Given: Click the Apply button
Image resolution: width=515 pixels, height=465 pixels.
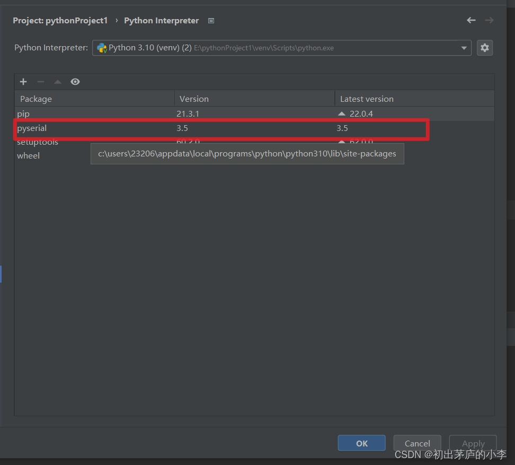Looking at the screenshot, I should click(x=473, y=443).
